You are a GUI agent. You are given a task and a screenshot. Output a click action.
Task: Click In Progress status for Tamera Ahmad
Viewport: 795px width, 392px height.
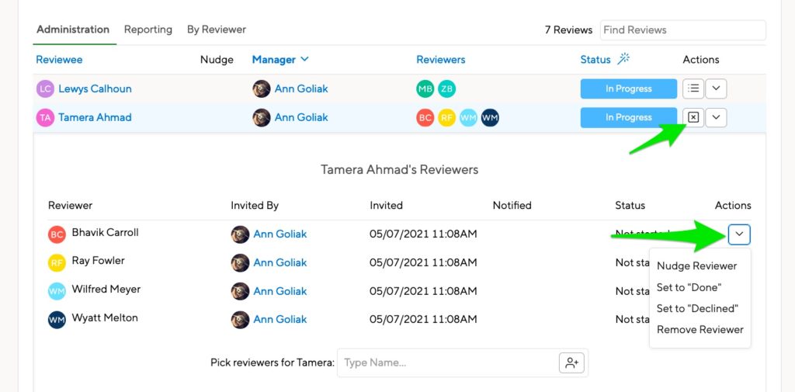(629, 118)
